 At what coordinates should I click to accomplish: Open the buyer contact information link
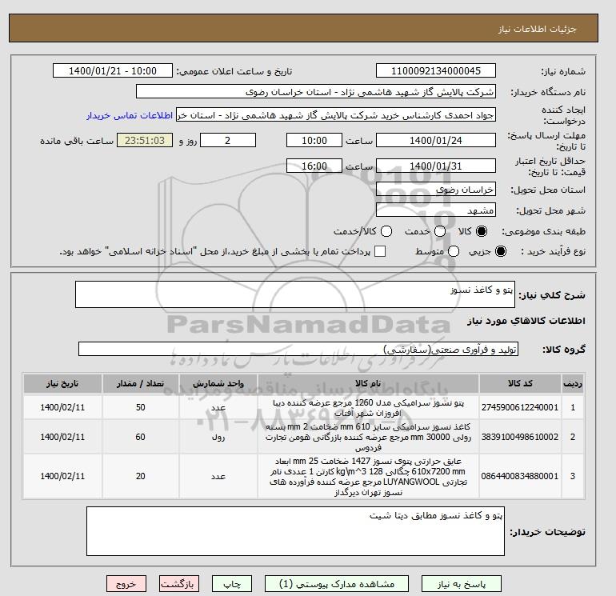coord(130,115)
